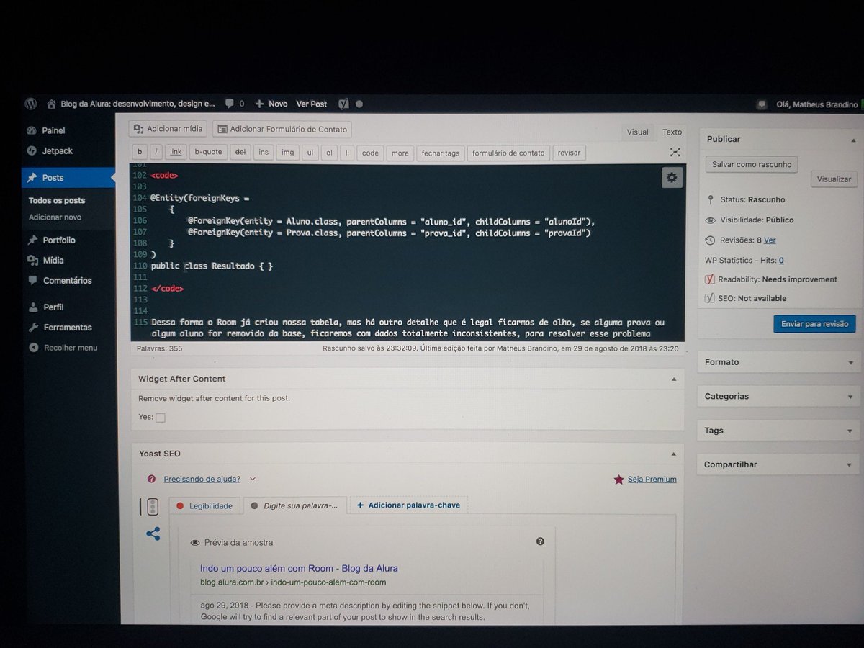Collapse the Publicar panel arrow
Screen dimensions: 864x648
pos(853,140)
